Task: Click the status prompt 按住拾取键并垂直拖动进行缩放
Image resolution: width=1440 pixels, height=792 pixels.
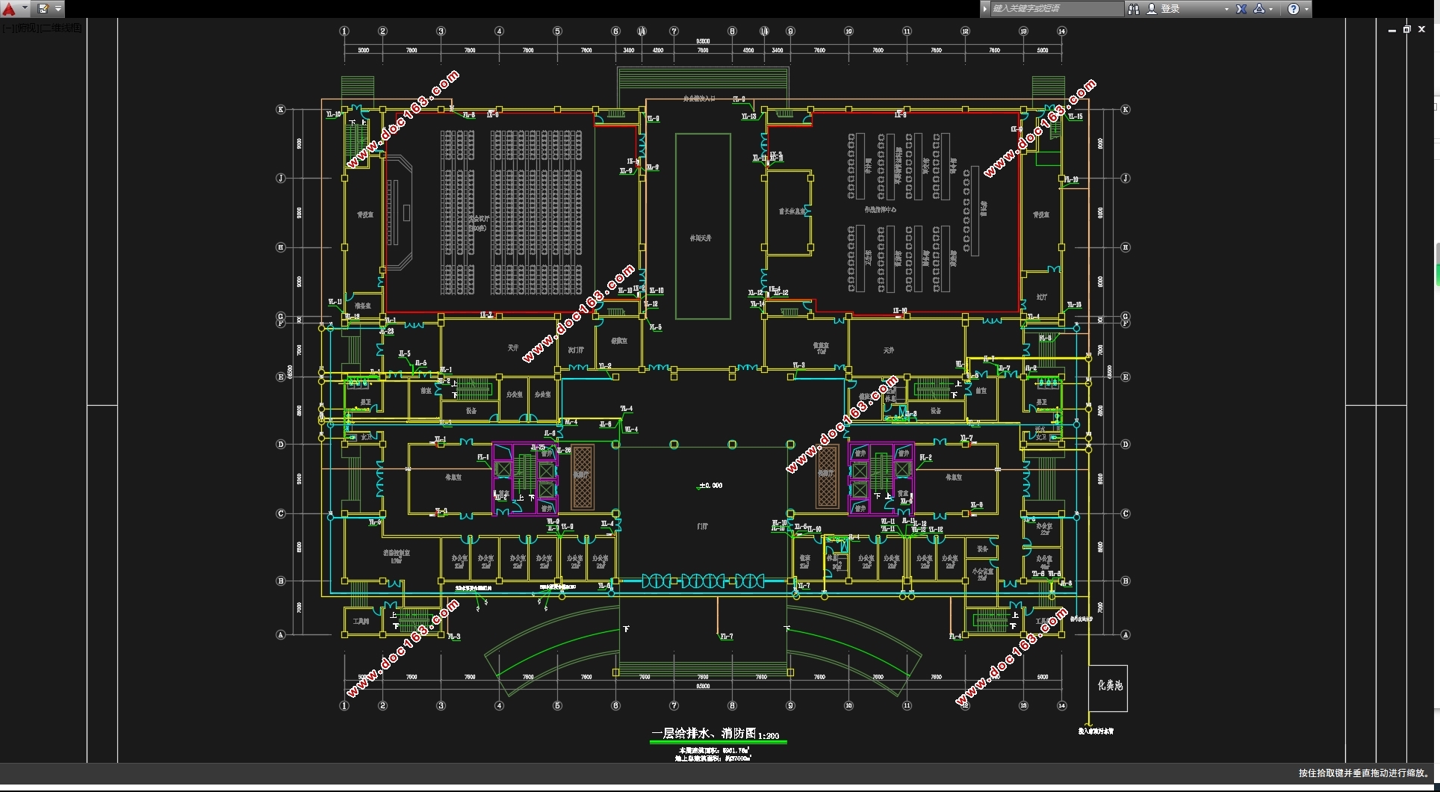Action: [1364, 773]
